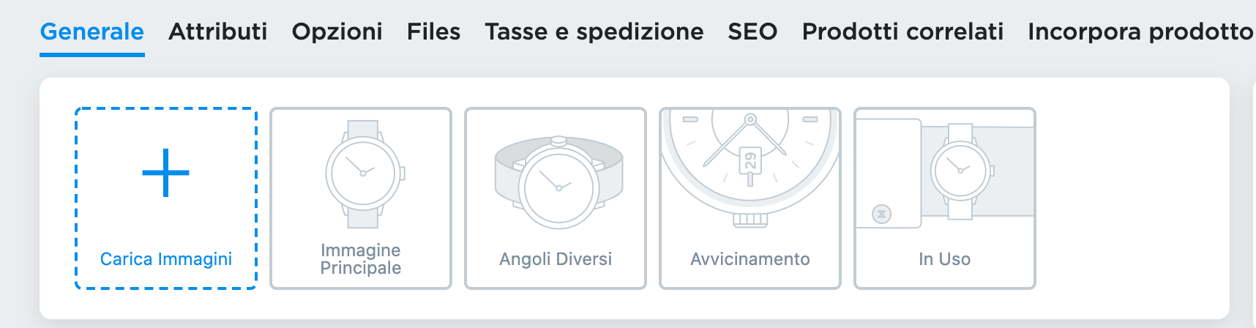1256x328 pixels.
Task: Open the Files tab
Action: (434, 31)
